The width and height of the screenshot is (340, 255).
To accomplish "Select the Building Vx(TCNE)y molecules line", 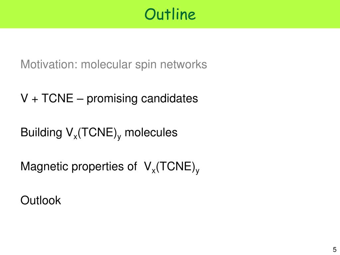I will click(x=99, y=133).
